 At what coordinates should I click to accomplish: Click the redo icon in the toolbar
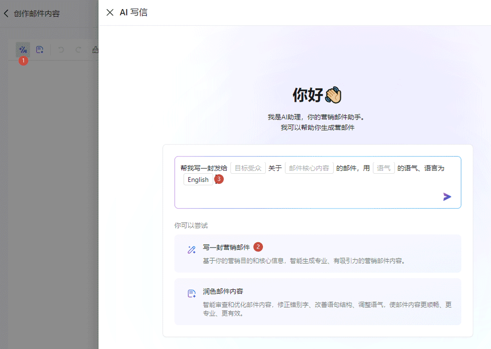pyautogui.click(x=78, y=49)
